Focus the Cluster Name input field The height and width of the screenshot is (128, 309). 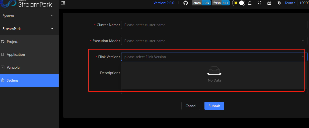214,25
